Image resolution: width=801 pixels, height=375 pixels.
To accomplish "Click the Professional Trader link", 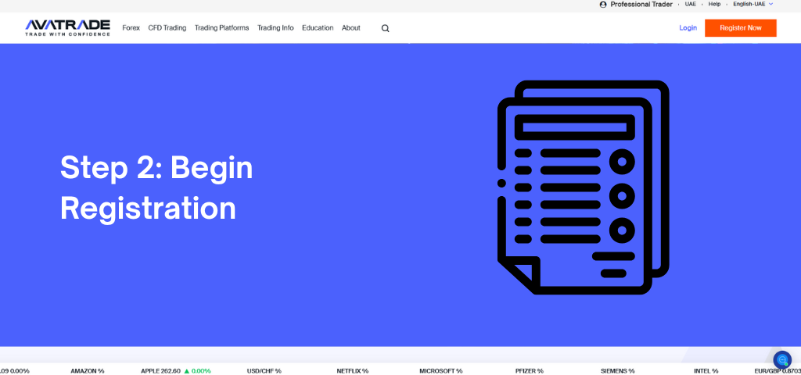I will (x=641, y=5).
